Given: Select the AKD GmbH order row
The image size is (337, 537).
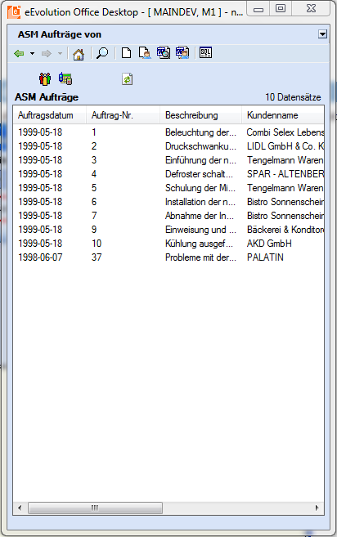Looking at the screenshot, I should 168,244.
